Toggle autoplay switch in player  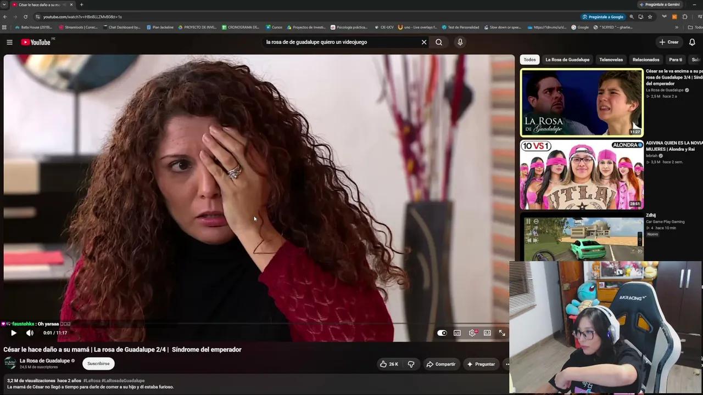point(442,333)
